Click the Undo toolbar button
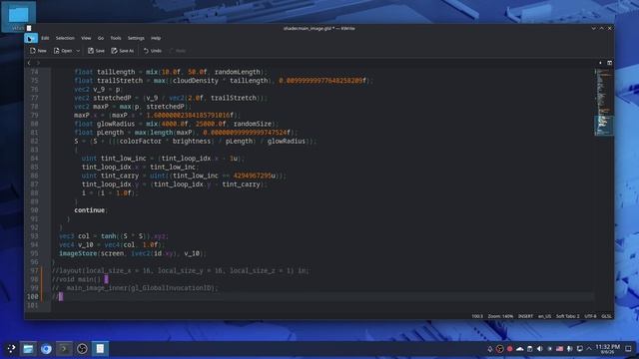 click(153, 51)
